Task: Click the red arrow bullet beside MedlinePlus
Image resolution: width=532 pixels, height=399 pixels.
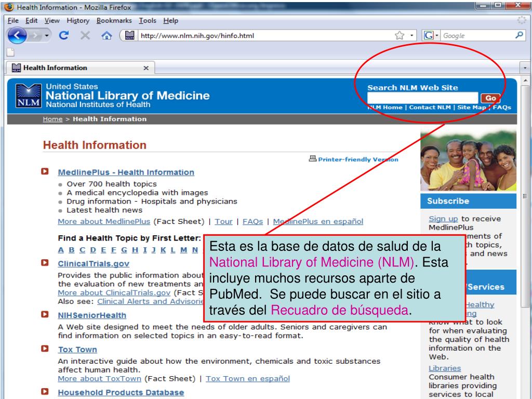Action: pyautogui.click(x=45, y=171)
